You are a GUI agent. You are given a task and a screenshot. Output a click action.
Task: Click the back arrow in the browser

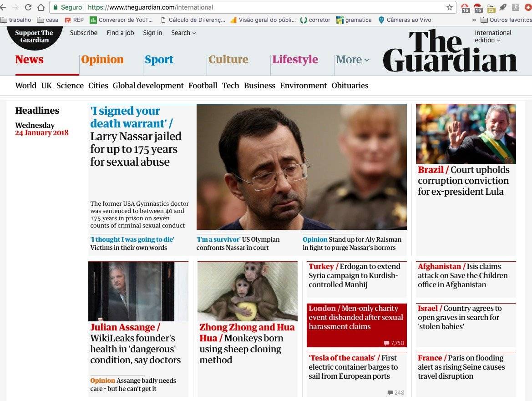tap(3, 7)
